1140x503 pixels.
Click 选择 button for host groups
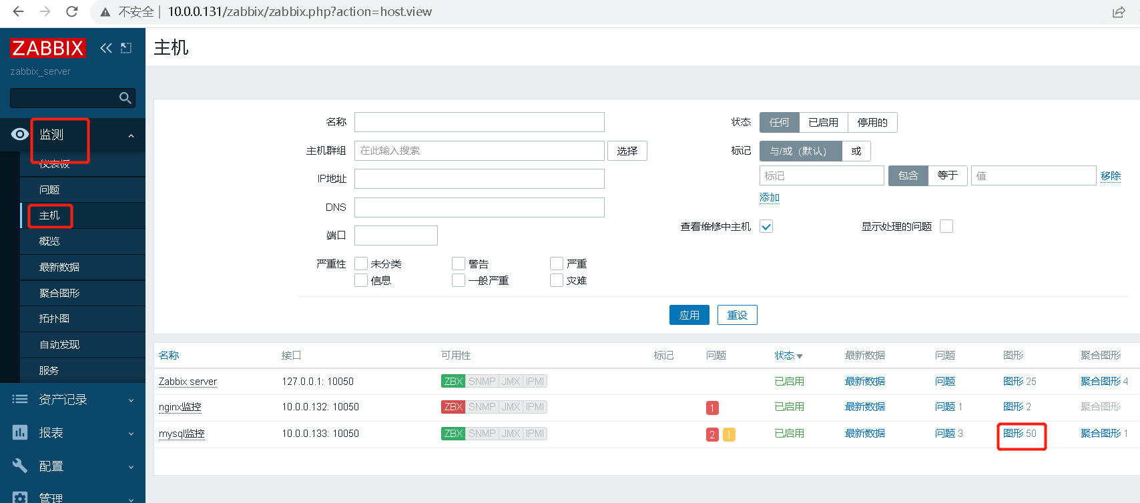click(627, 151)
